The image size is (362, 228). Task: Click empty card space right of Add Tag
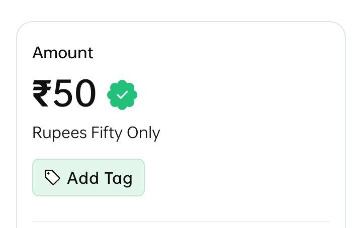(236, 177)
